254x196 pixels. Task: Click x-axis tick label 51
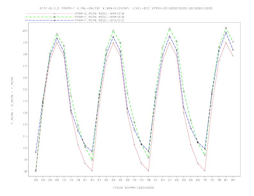[x=156, y=180]
